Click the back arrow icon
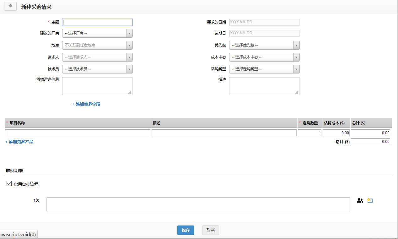This screenshot has height=239, width=398. 10,6
